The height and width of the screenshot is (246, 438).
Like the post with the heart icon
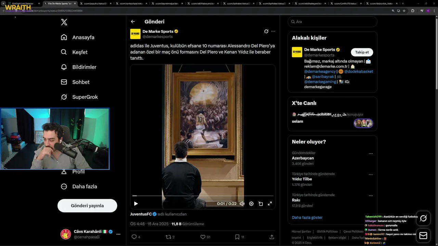[203, 237]
